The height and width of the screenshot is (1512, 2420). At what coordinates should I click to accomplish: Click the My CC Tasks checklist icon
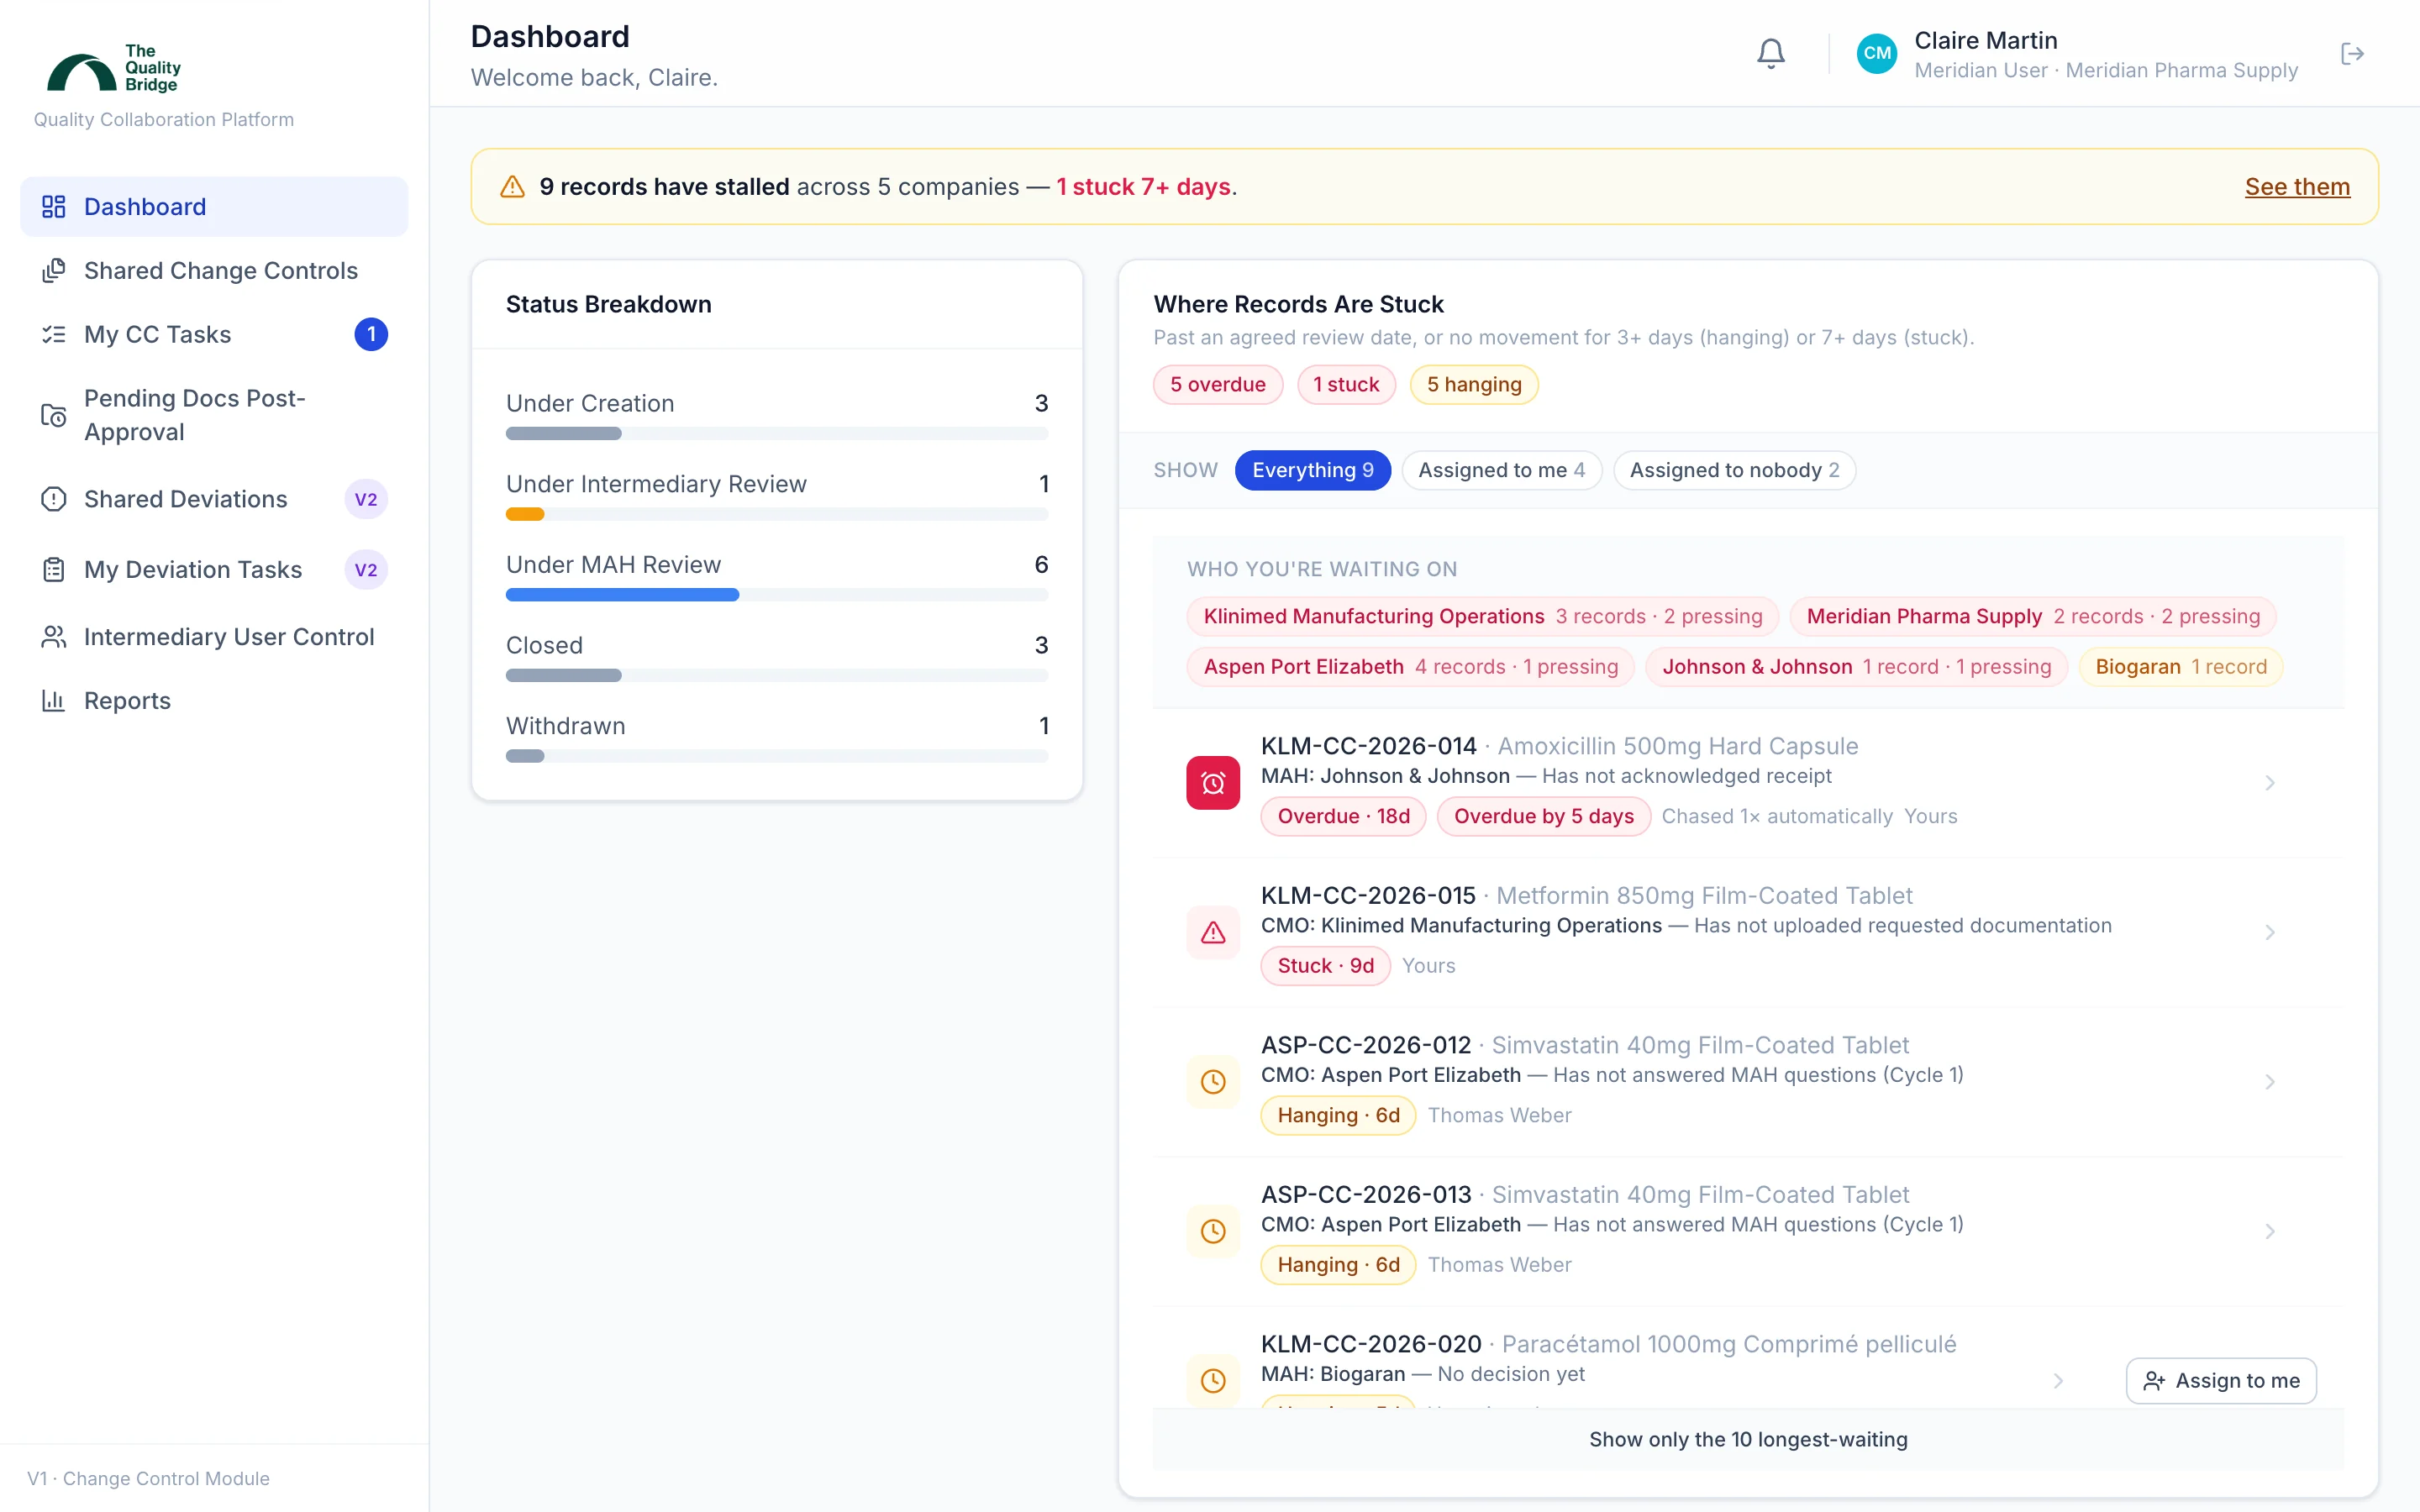(54, 334)
